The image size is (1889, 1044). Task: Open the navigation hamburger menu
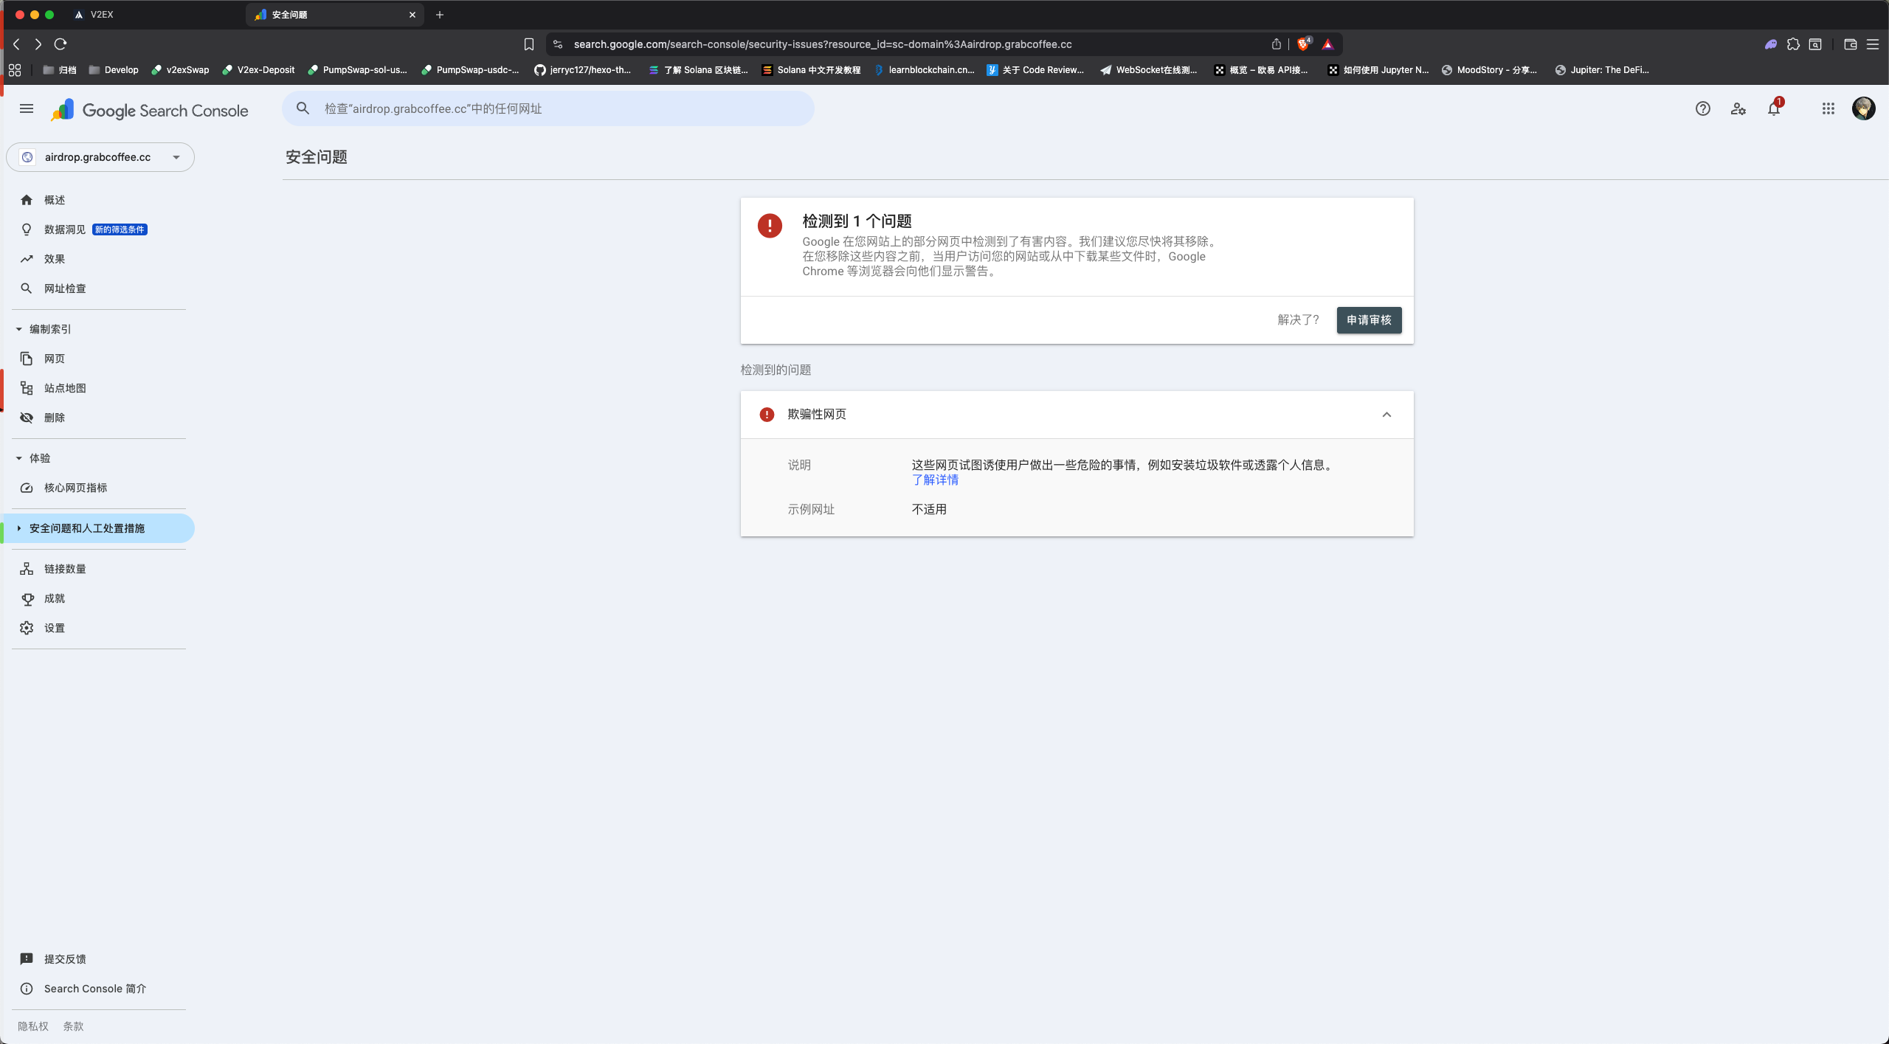pyautogui.click(x=26, y=108)
